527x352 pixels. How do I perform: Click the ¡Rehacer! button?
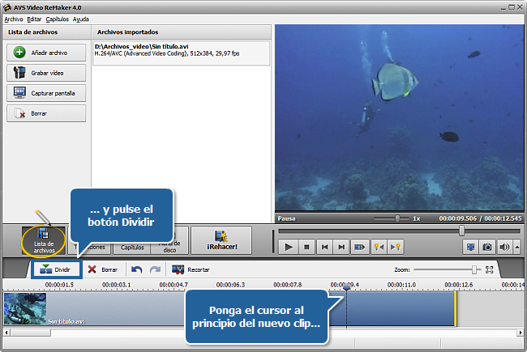coord(221,241)
